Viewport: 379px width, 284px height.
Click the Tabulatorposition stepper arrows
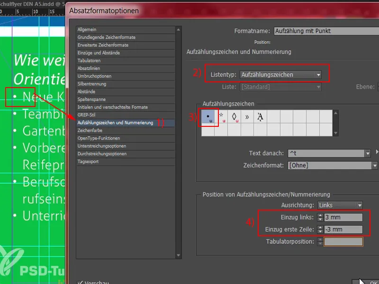click(x=320, y=241)
